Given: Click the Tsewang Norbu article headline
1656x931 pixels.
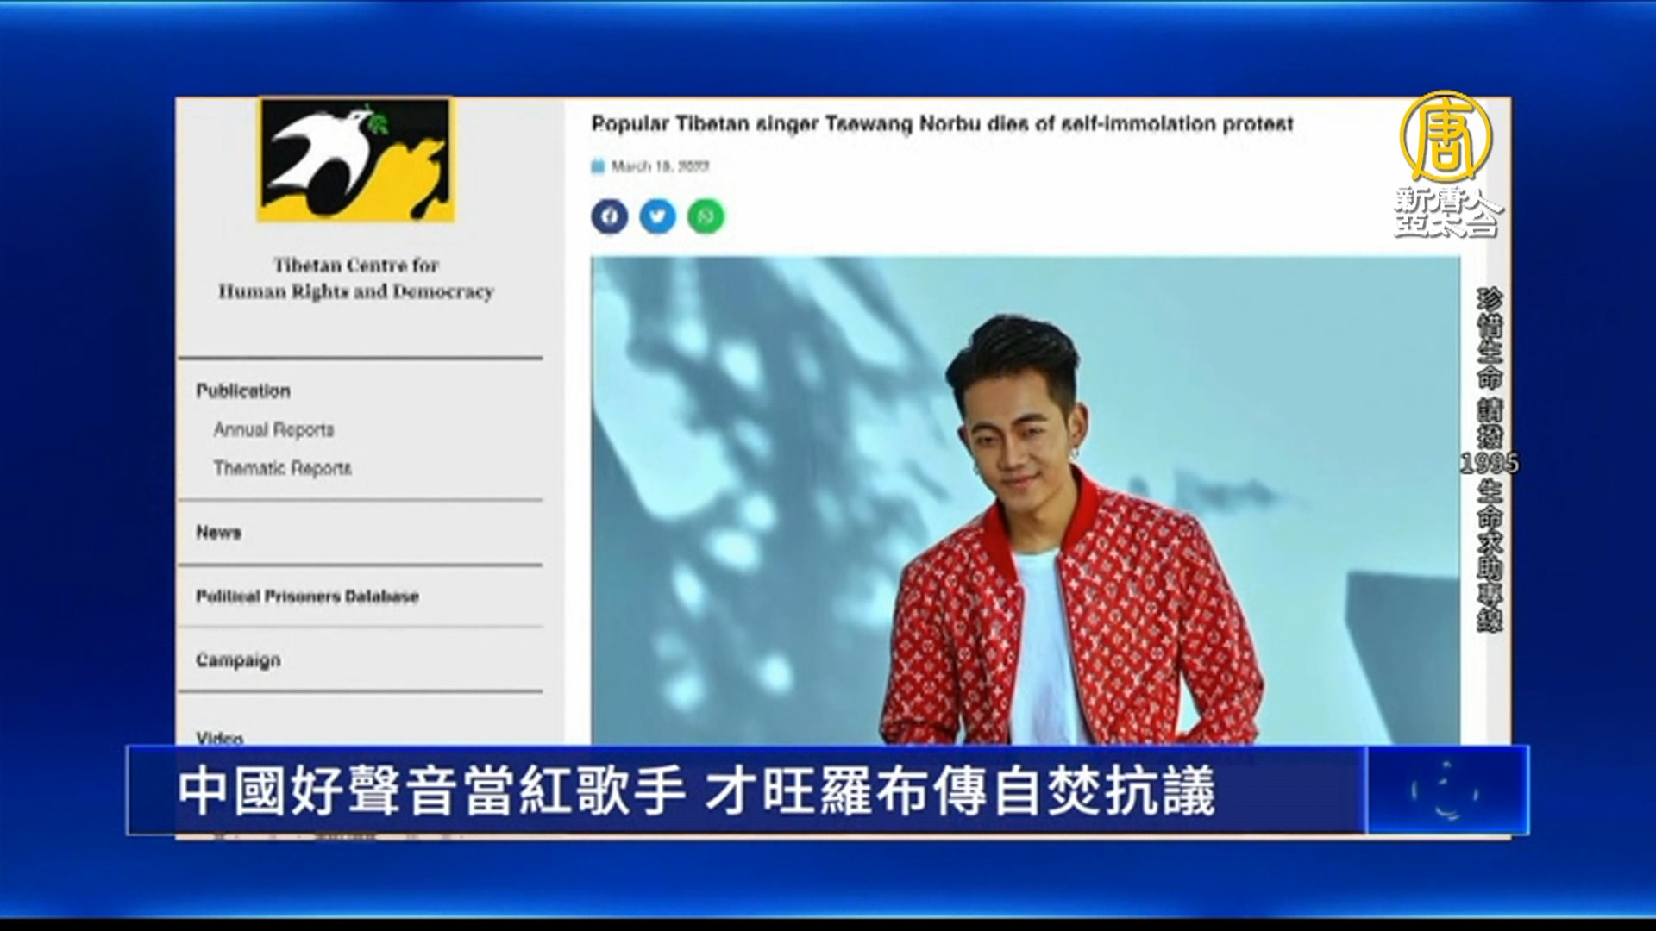Looking at the screenshot, I should coord(941,124).
